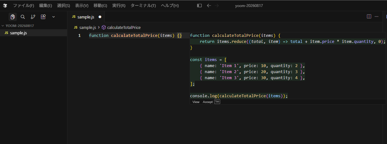Open the 表示(V) menu
This screenshot has width=387, height=144.
(x=82, y=6)
